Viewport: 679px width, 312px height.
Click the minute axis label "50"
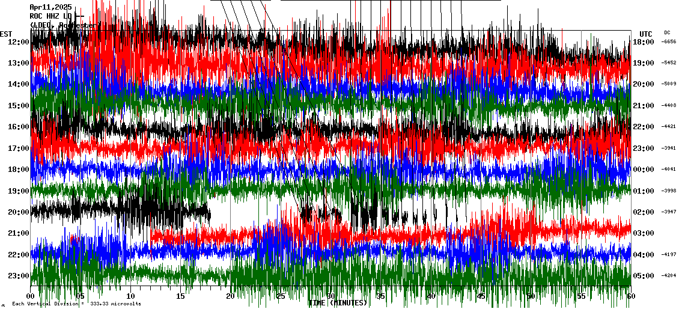[x=531, y=296]
